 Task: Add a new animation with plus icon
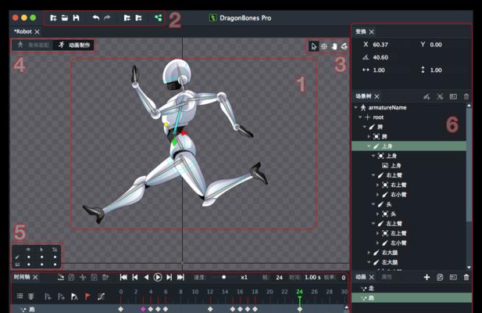pos(427,277)
